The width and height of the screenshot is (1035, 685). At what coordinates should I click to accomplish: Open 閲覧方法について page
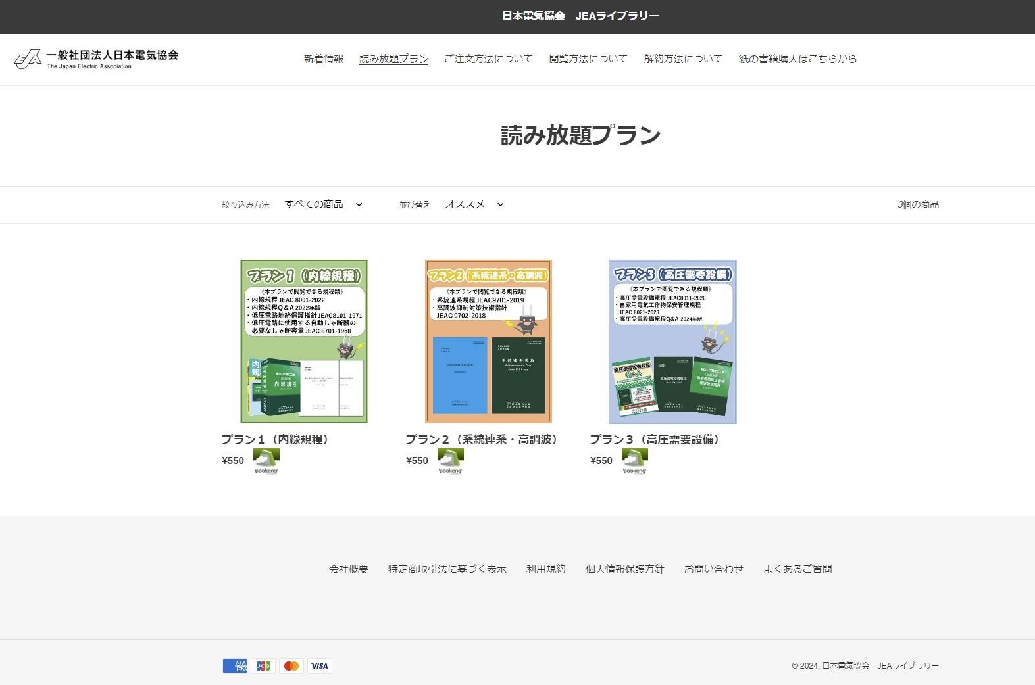coord(588,59)
